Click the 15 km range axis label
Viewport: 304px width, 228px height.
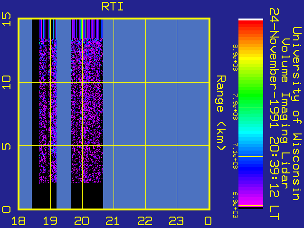[x=6, y=19]
